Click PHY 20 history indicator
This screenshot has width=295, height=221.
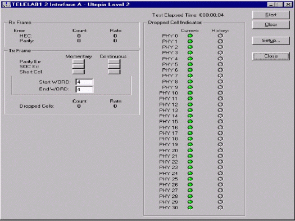tap(220, 151)
